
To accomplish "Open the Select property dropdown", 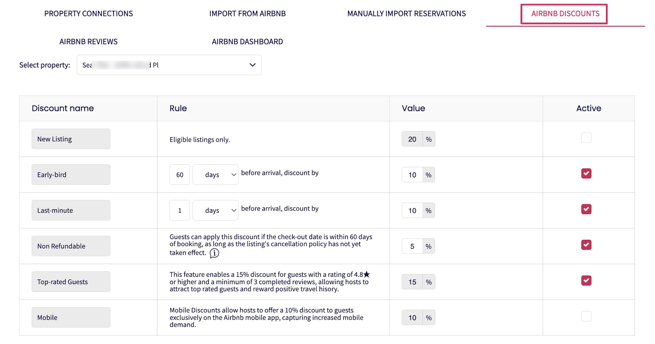I will tap(169, 65).
